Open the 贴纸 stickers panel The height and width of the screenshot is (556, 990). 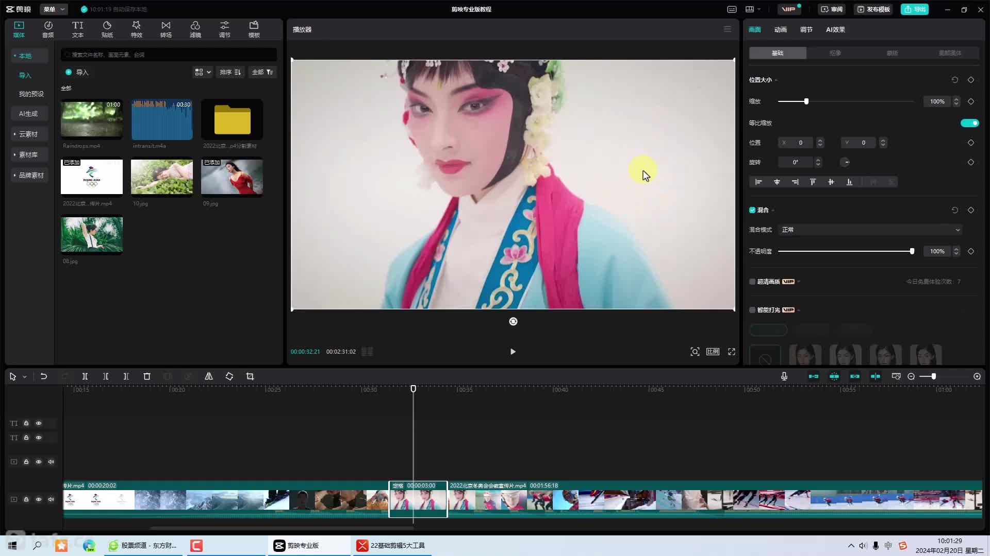pyautogui.click(x=107, y=29)
